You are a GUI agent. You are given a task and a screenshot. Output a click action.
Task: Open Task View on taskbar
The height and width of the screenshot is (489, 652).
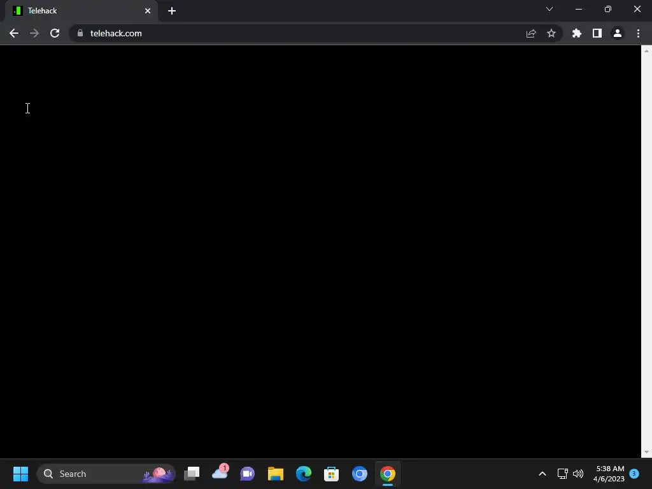coord(192,474)
